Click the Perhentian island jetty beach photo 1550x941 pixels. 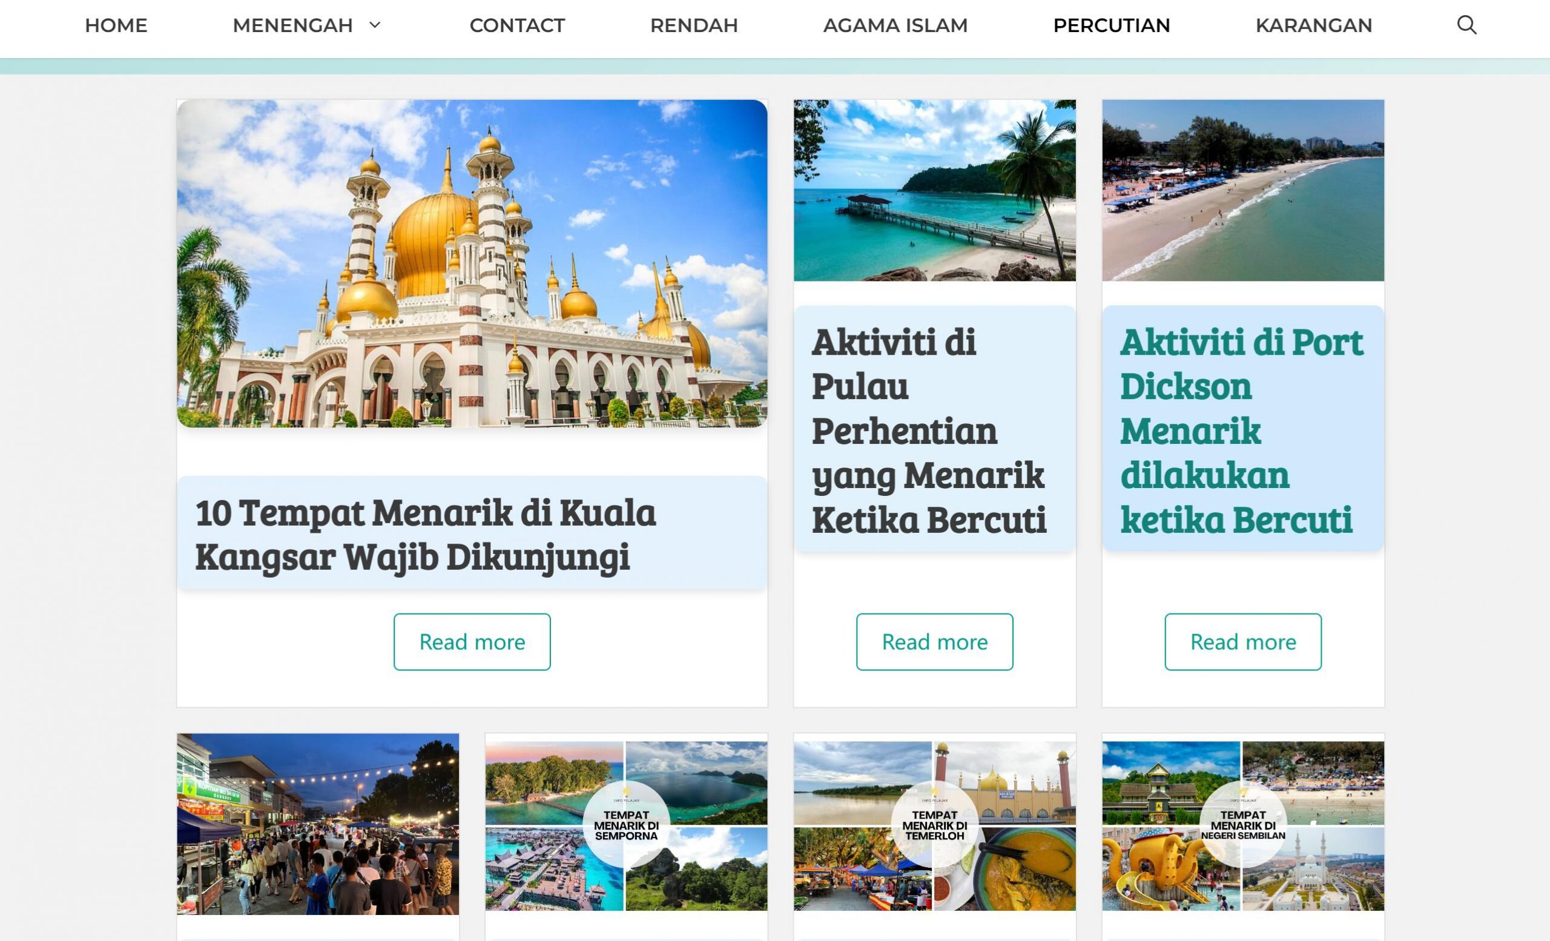click(934, 190)
